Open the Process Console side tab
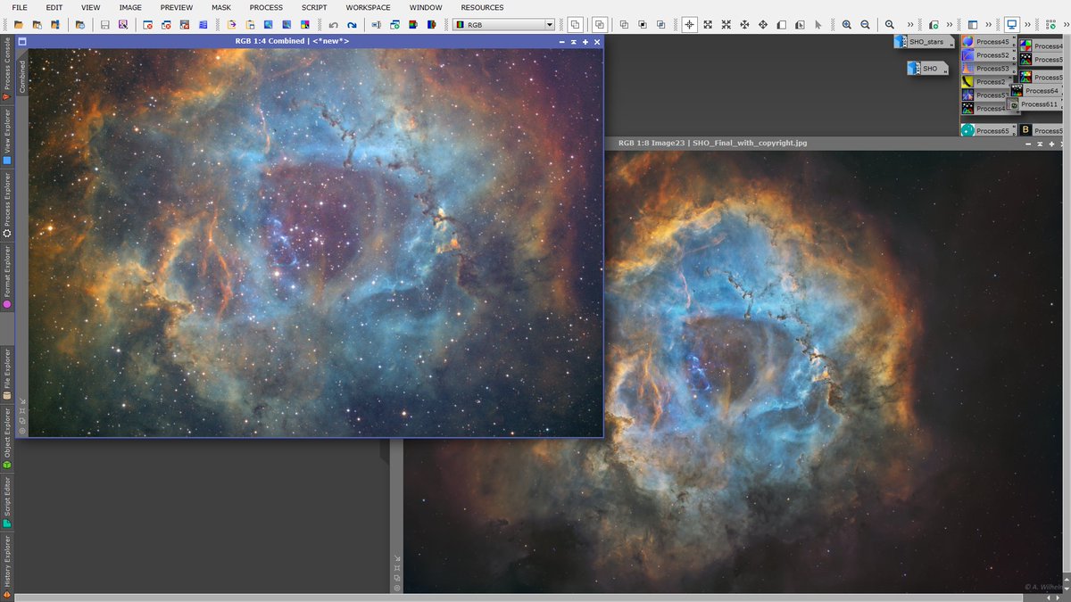 pos(7,70)
